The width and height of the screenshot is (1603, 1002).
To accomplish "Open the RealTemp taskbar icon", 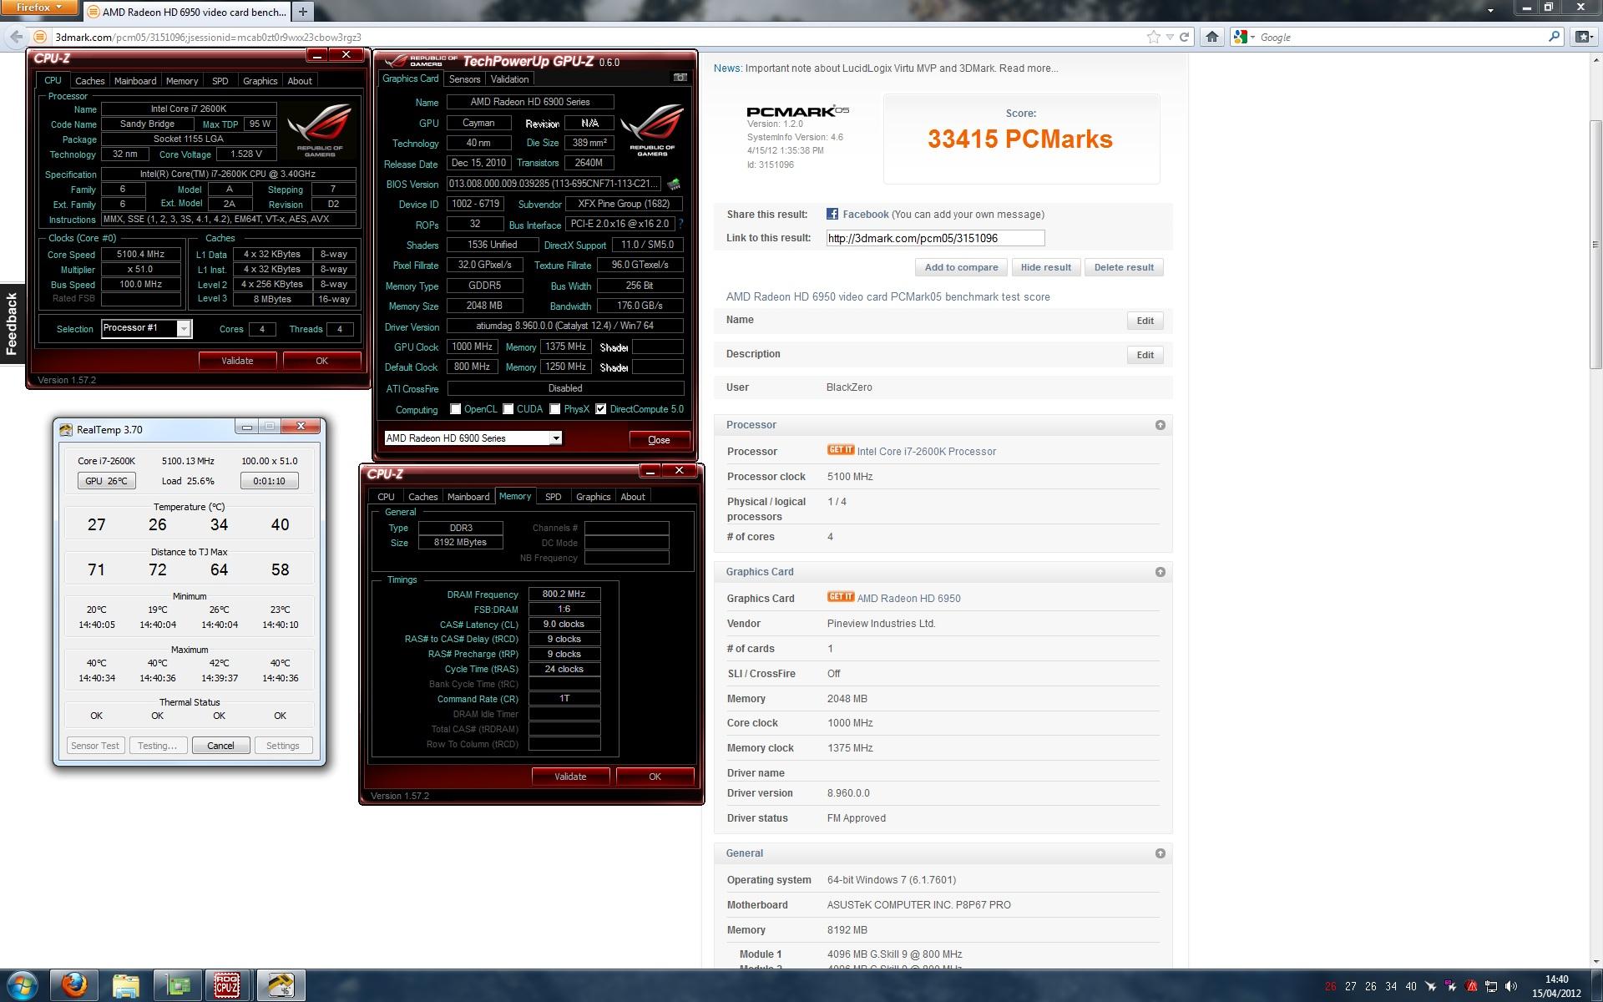I will pos(280,985).
